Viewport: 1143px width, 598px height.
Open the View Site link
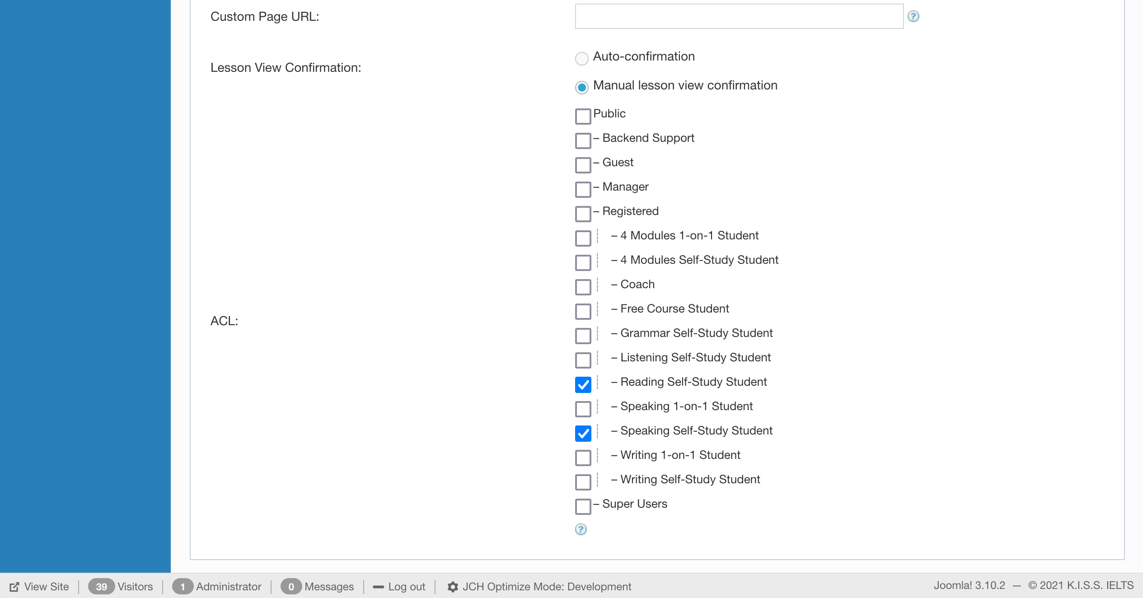coord(46,587)
